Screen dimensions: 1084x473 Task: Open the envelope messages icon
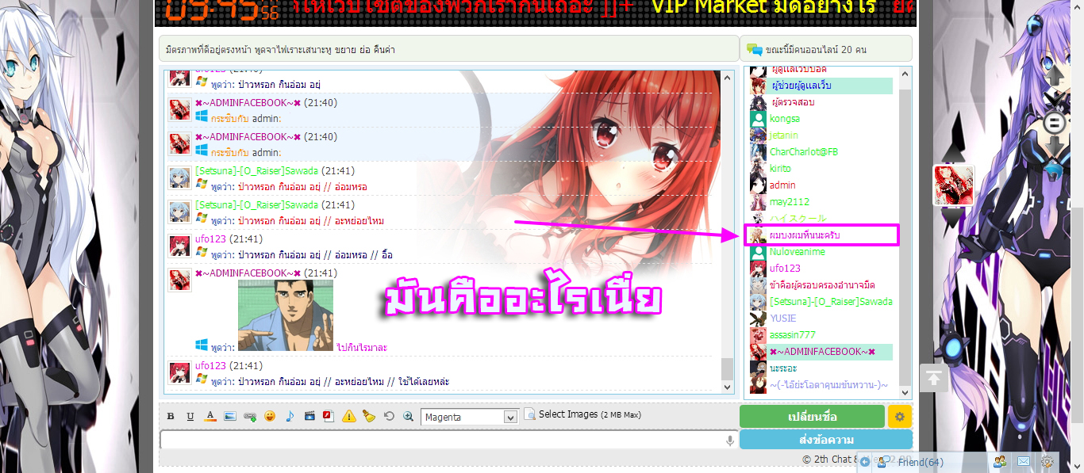(x=1024, y=462)
